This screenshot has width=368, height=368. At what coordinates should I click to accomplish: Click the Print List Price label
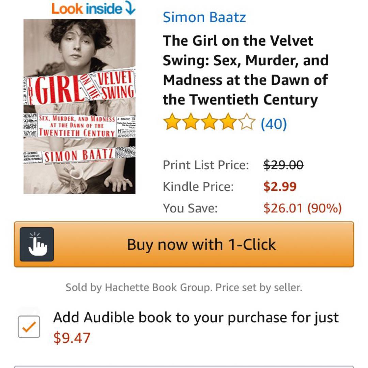tap(206, 165)
